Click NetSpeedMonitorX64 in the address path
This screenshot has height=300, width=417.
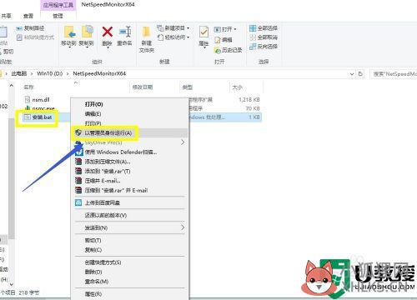tap(99, 73)
